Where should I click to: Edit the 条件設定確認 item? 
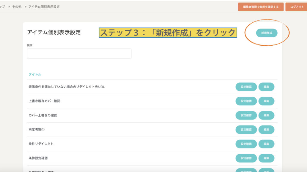click(266, 158)
